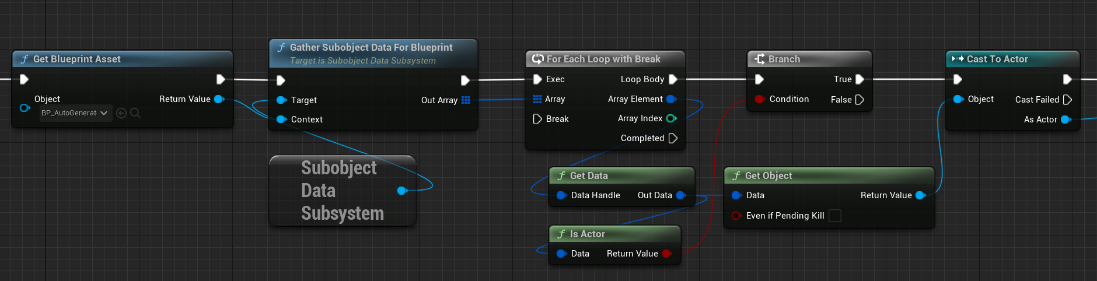Click the Branch exec input pin
This screenshot has width=1097, height=281.
pos(759,79)
